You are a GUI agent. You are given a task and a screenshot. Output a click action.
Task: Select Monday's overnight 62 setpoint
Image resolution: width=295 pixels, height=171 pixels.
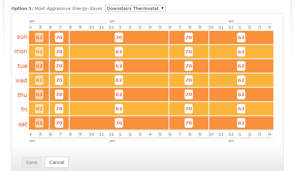241,52
